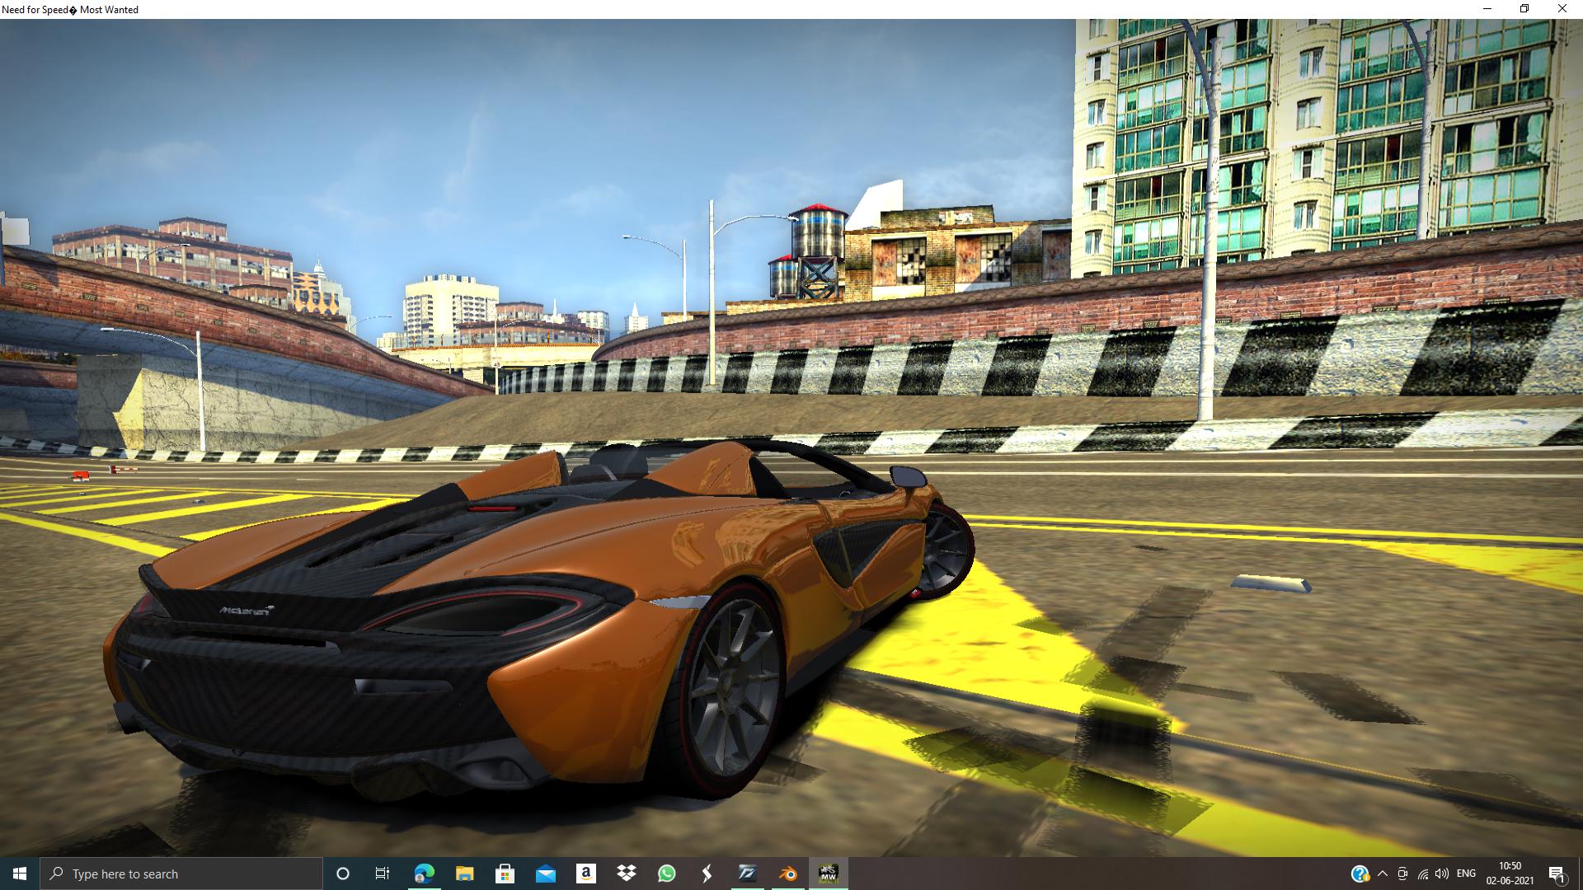Open Task View on the taskbar

click(383, 874)
